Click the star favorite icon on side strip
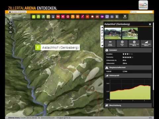 [102, 27]
